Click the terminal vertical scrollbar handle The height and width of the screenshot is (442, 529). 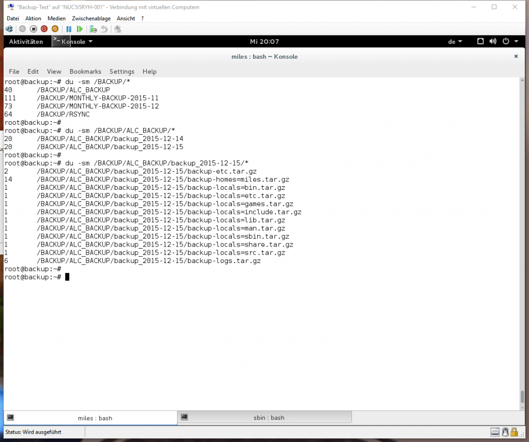tap(522, 397)
